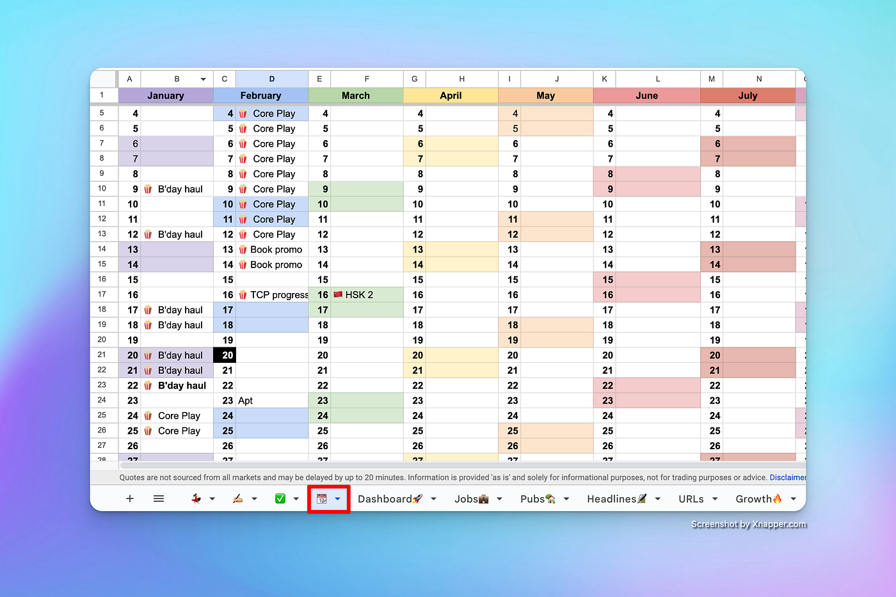Switch to the Dashboard🚀 sheet tab
The height and width of the screenshot is (597, 896).
(x=390, y=498)
